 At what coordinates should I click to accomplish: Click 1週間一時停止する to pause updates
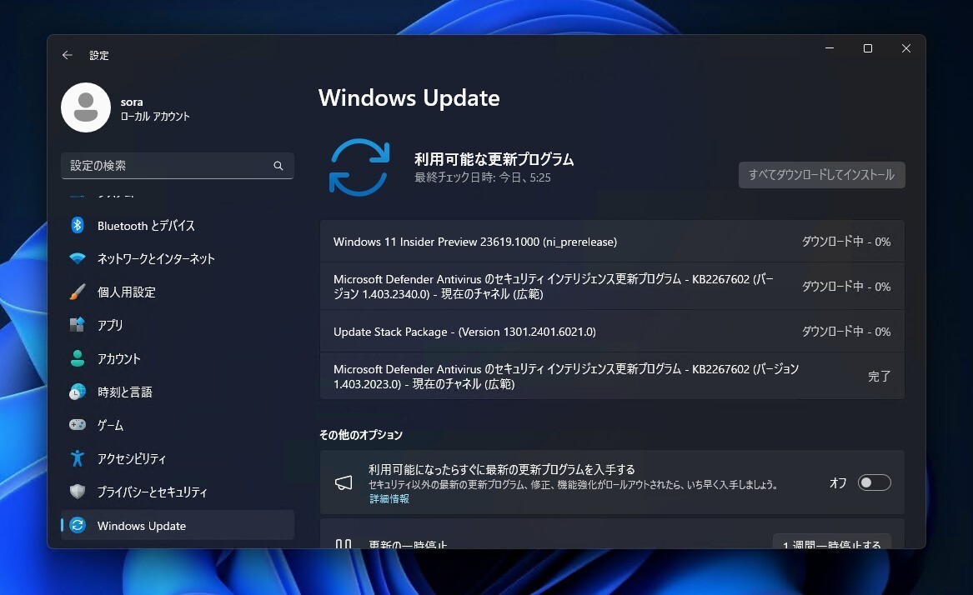(x=832, y=542)
